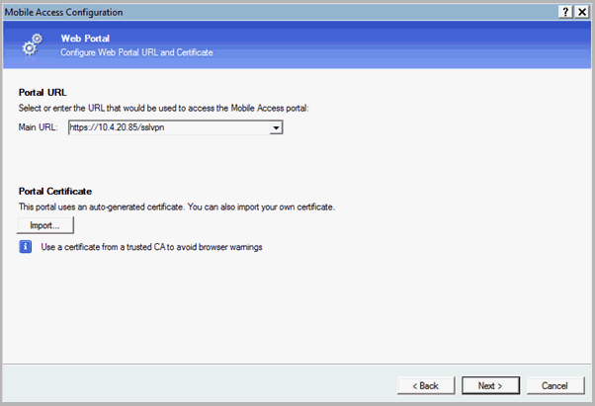
Task: Click the trusted CA browser warnings tip text
Action: click(151, 246)
